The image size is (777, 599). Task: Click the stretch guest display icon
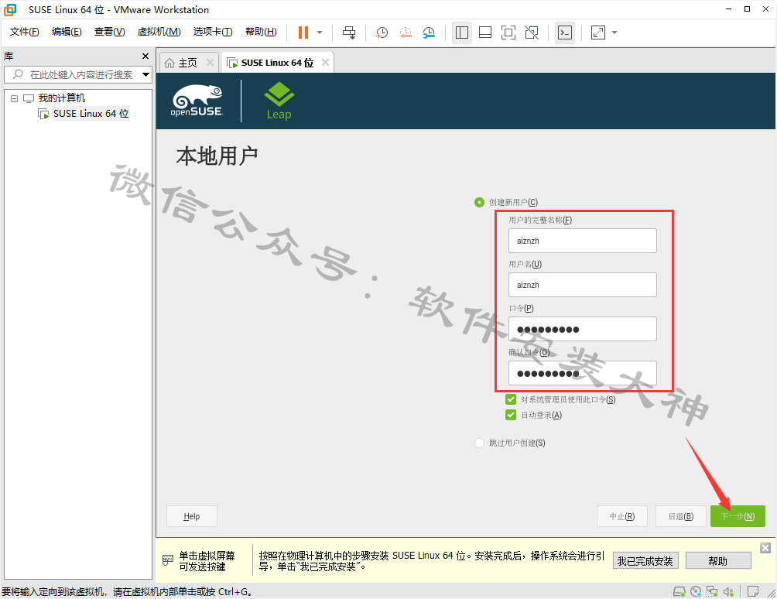coord(598,33)
